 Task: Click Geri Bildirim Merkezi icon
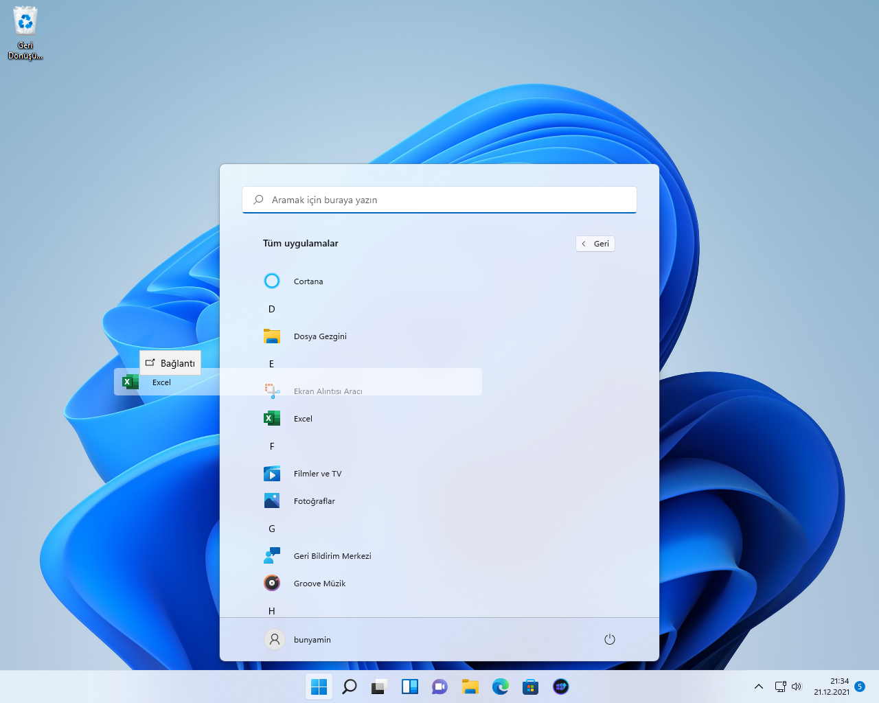point(272,555)
